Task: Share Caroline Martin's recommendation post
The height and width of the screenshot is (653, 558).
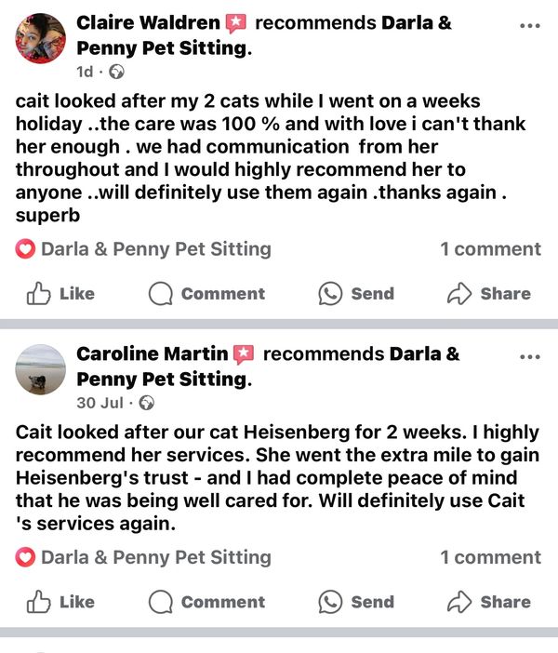Action: click(x=489, y=602)
